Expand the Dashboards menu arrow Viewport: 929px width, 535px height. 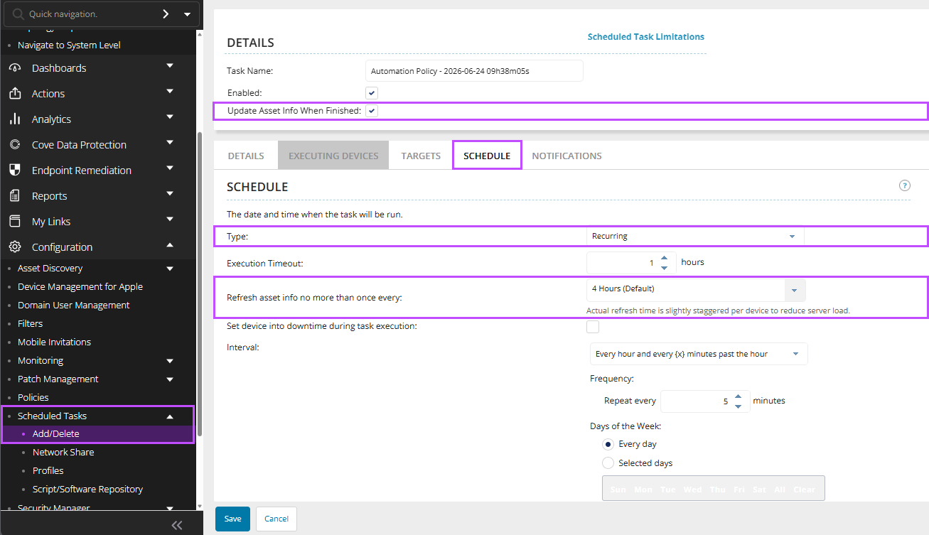pos(170,66)
